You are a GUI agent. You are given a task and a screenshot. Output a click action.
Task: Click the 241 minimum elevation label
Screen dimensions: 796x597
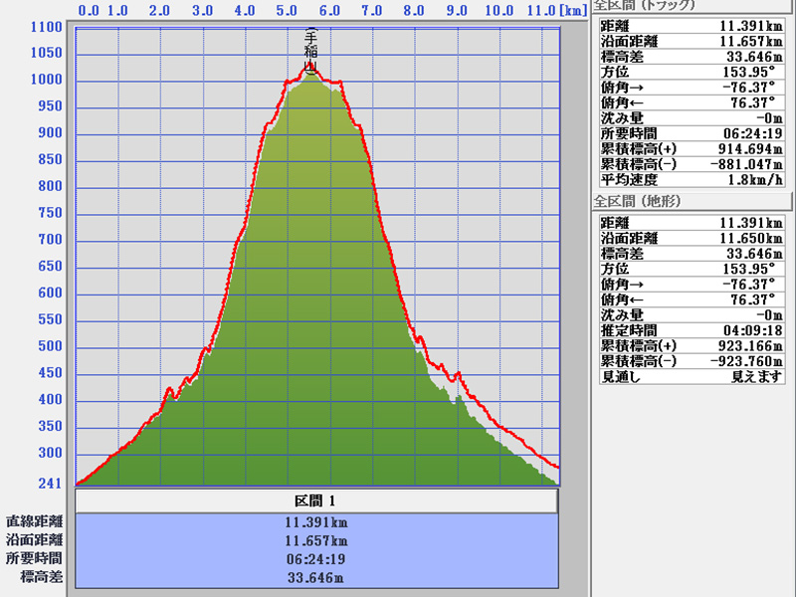coord(50,485)
